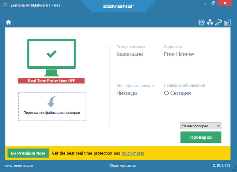This screenshot has width=237, height=172.
Task: Click the Лицензия label
Action: 173,47
